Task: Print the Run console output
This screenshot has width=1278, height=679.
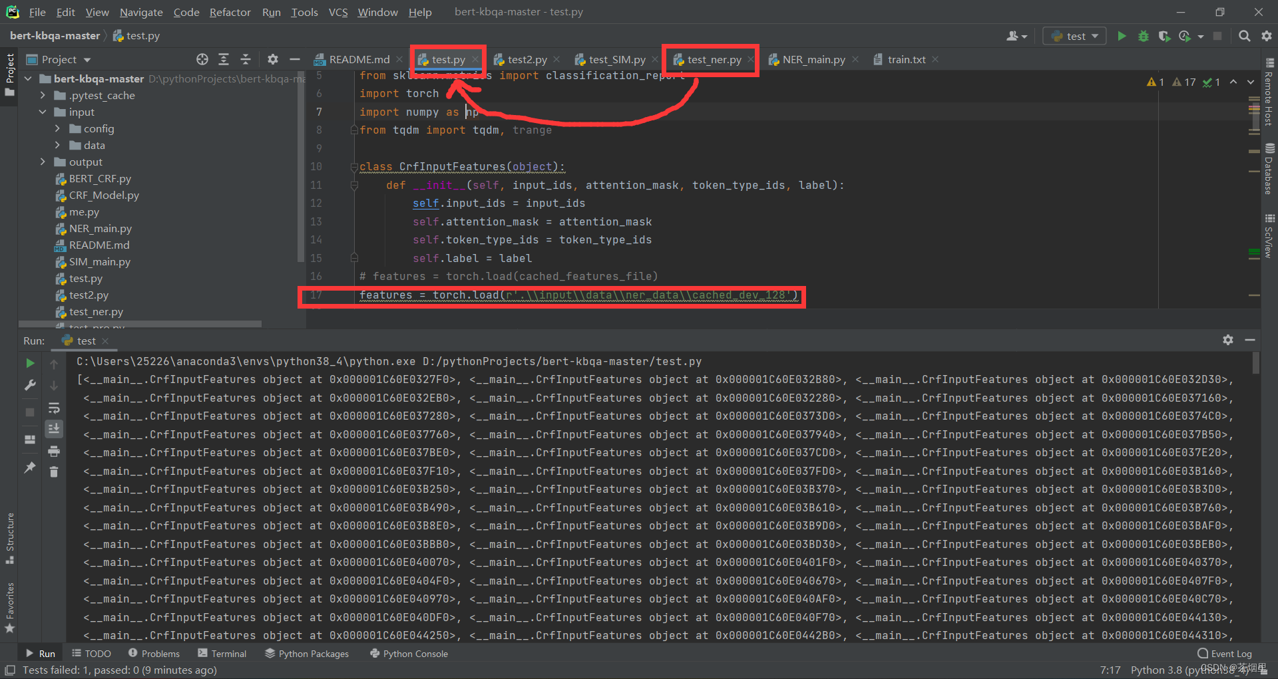Action: 54,452
